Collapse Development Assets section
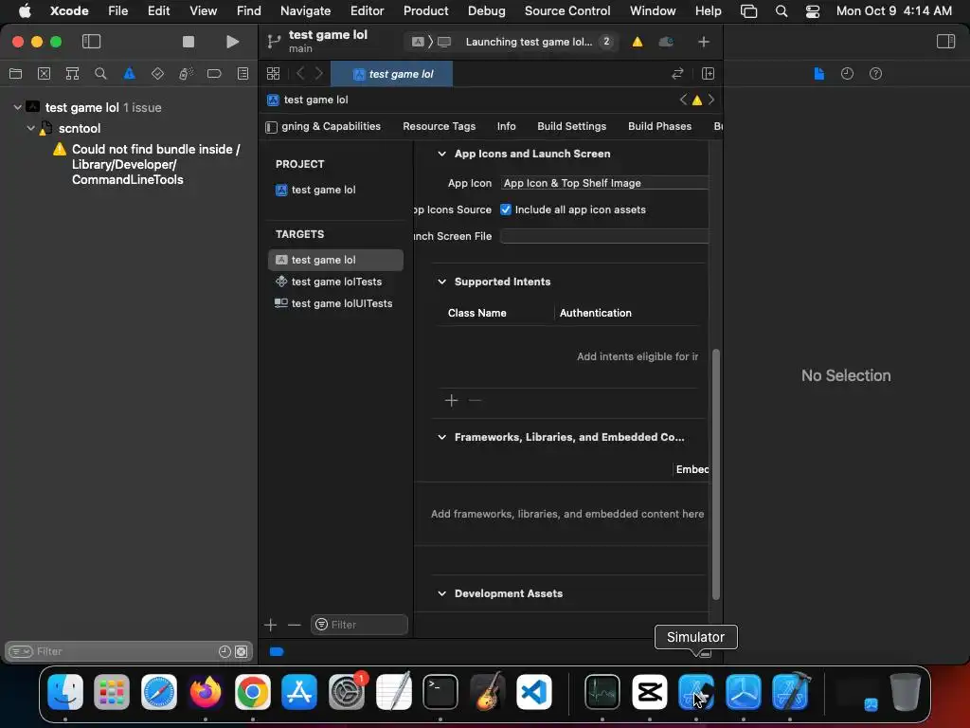The width and height of the screenshot is (970, 728). click(x=441, y=593)
